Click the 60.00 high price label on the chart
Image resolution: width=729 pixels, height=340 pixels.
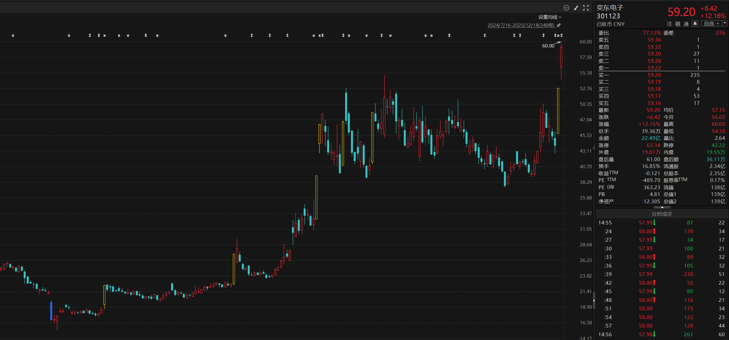point(548,46)
